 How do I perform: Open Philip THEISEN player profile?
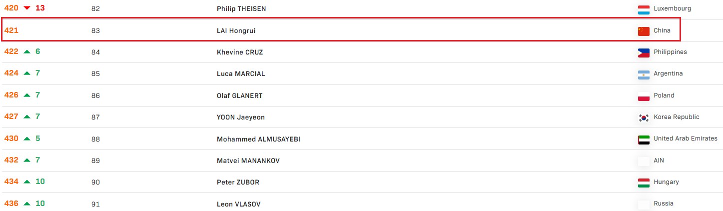tap(240, 9)
